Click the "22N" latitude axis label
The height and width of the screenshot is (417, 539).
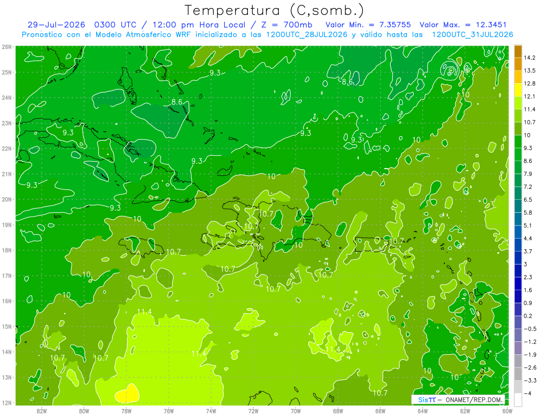tap(7, 148)
